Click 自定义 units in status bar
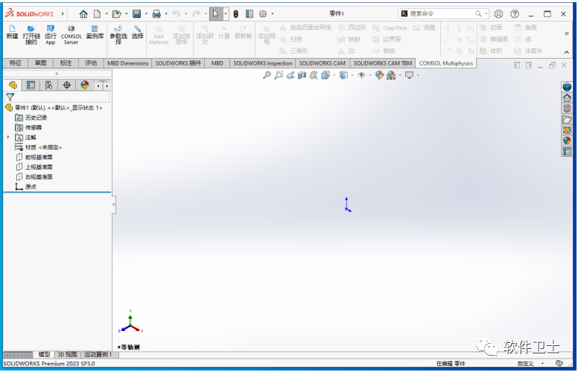 (x=525, y=363)
